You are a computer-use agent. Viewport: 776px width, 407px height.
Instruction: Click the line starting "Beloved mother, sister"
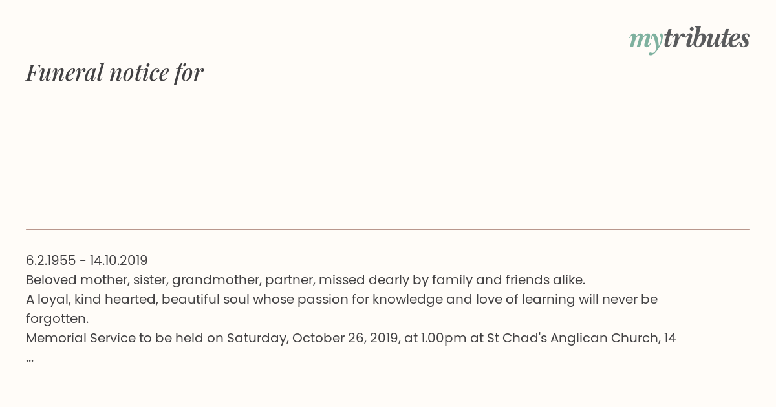pos(305,280)
